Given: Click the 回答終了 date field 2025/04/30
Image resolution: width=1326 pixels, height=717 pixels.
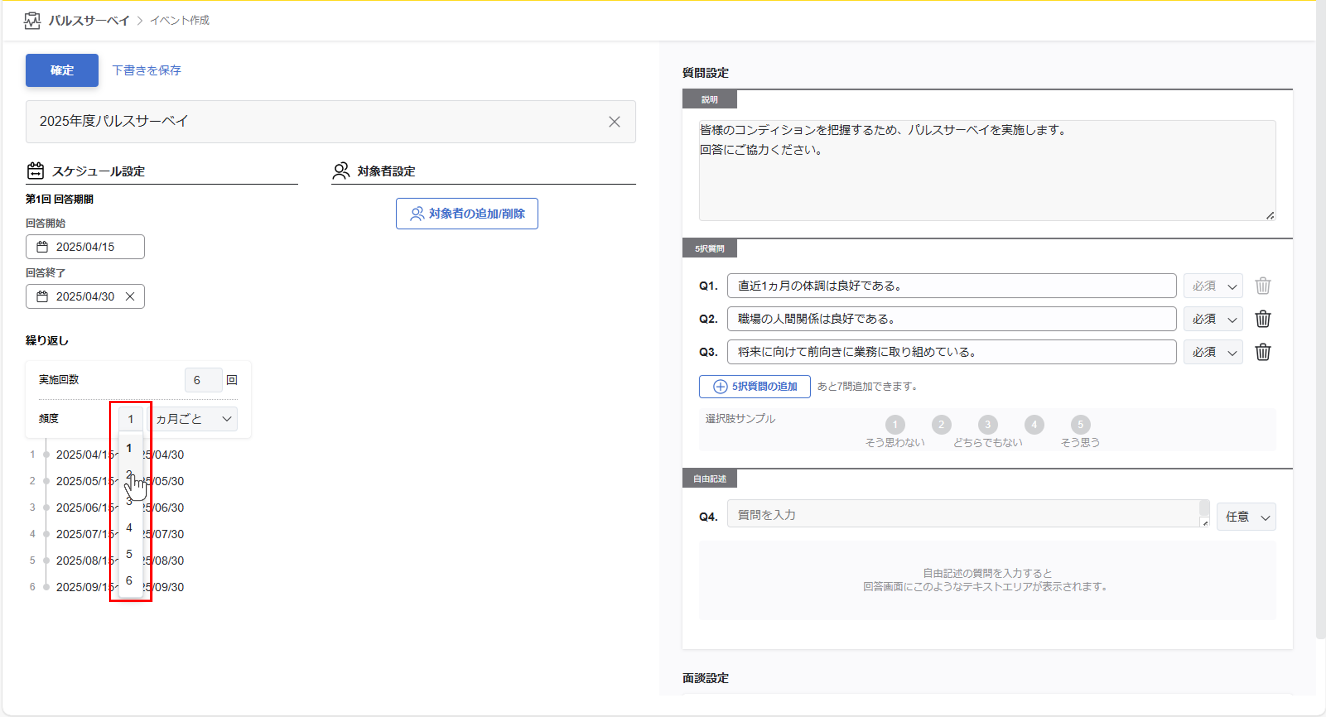Looking at the screenshot, I should pos(85,297).
